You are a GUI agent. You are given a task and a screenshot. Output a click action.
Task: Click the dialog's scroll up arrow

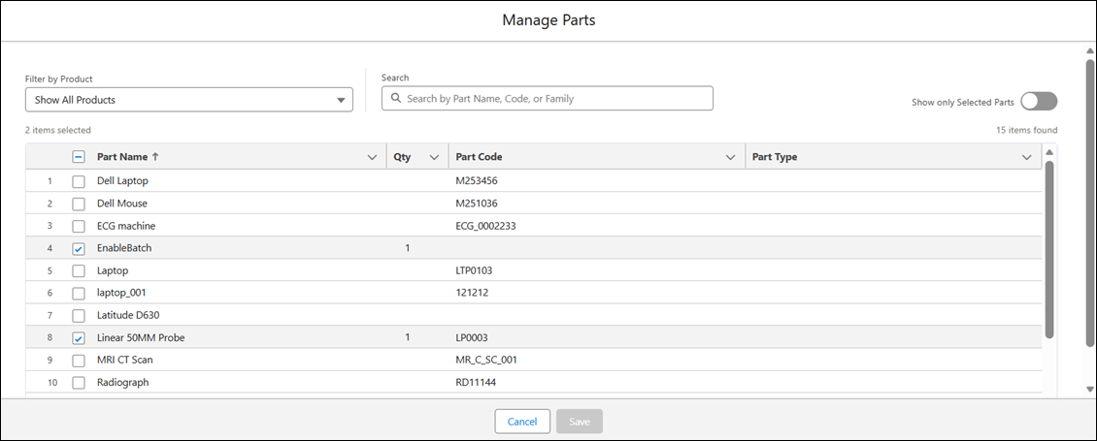click(x=1089, y=51)
